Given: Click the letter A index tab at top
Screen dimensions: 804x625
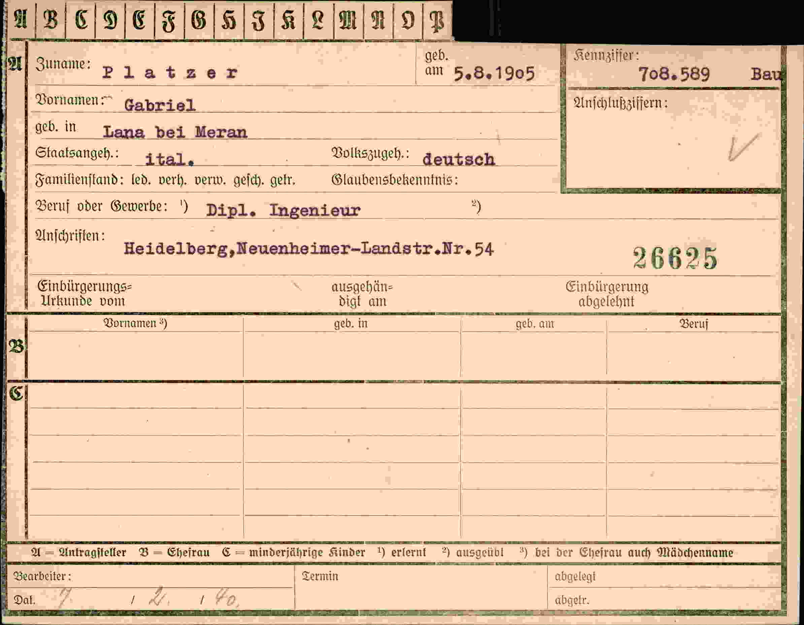Looking at the screenshot, I should click(x=21, y=20).
